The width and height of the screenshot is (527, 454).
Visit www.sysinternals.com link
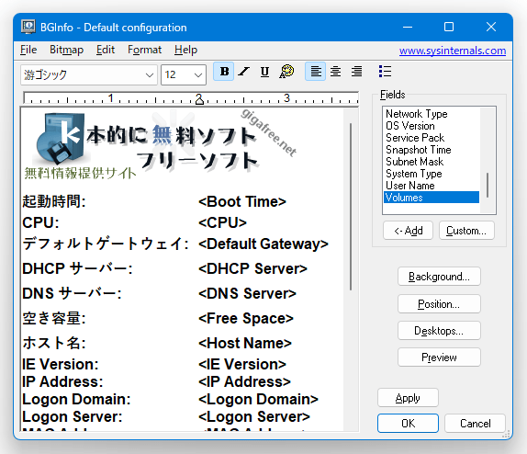(x=453, y=51)
